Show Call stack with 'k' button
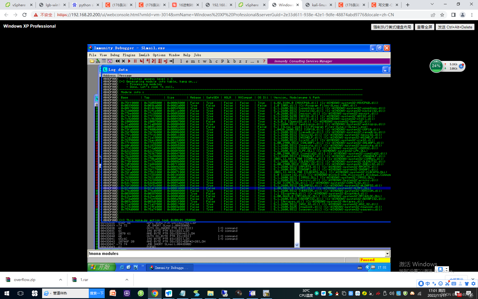The width and height of the screenshot is (478, 299). pos(228,61)
